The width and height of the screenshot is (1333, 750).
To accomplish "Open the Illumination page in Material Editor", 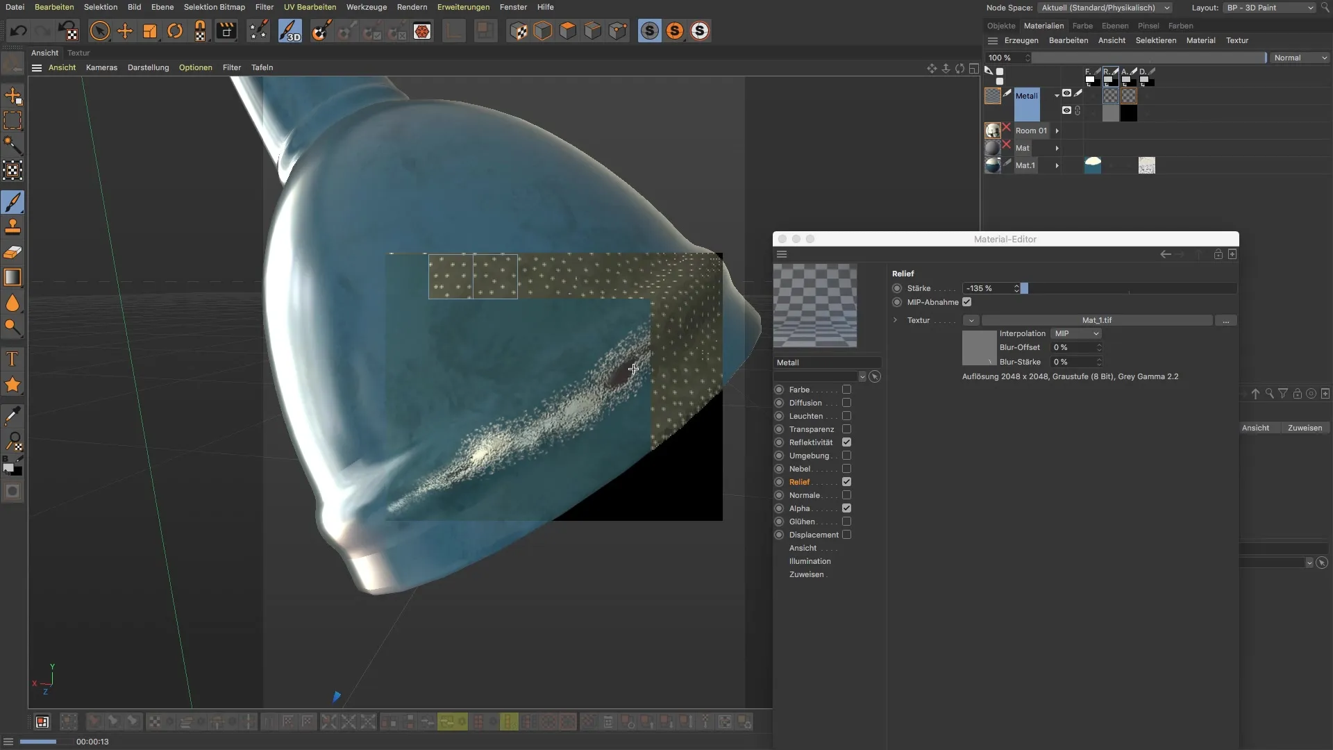I will [x=810, y=561].
